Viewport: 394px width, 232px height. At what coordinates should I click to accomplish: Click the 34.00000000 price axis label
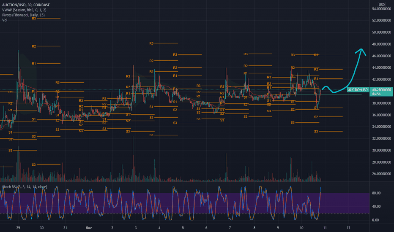click(381, 127)
